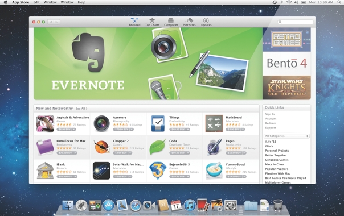Screen dimensions: 344x216
Task: Open the Retro Games promo tile
Action: point(286,39)
